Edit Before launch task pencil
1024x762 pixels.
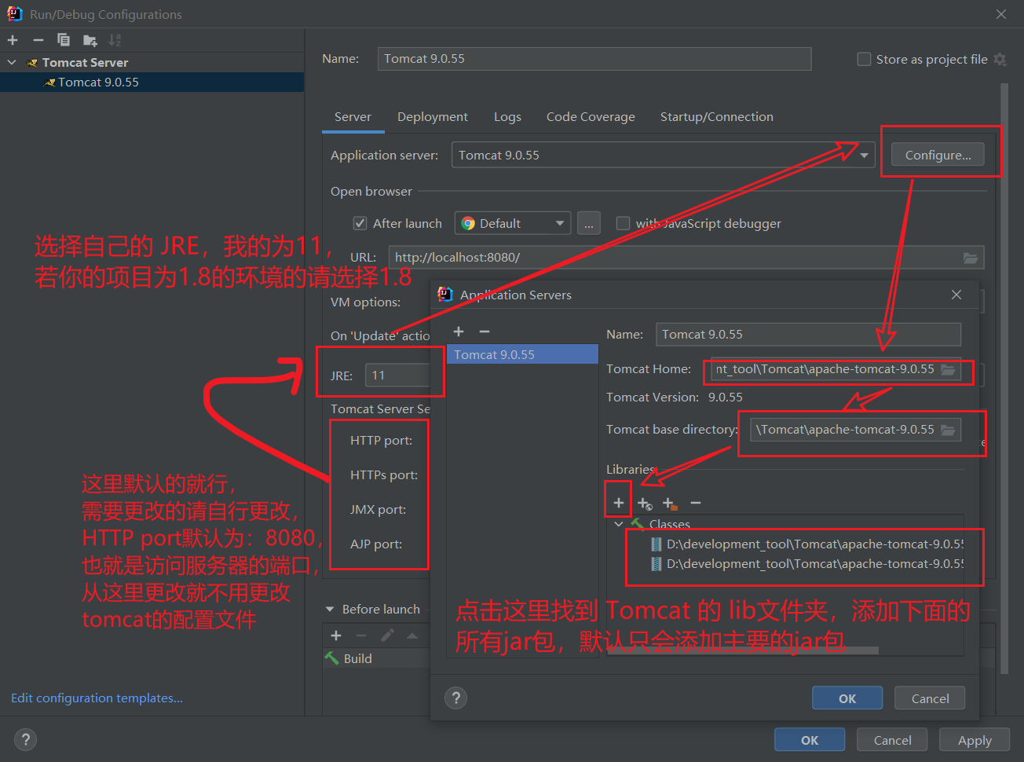click(387, 636)
